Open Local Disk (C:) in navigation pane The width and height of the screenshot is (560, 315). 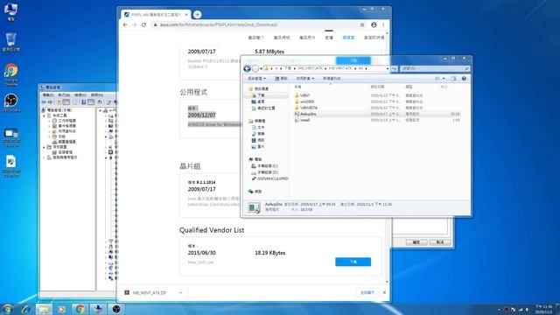(x=264, y=165)
